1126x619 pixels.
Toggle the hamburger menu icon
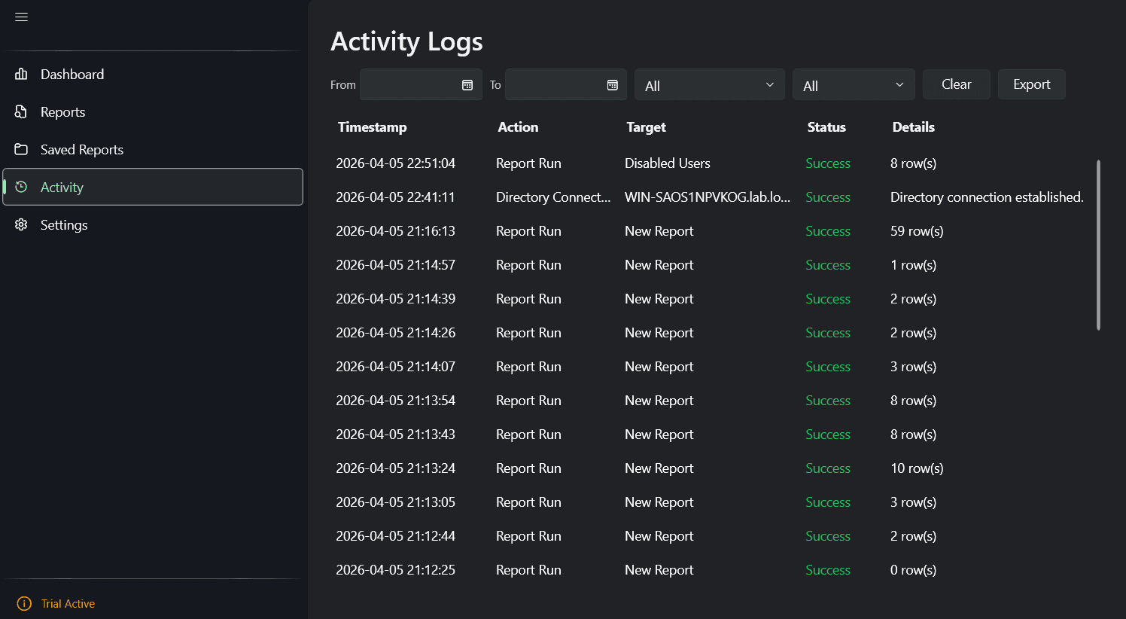[x=21, y=17]
